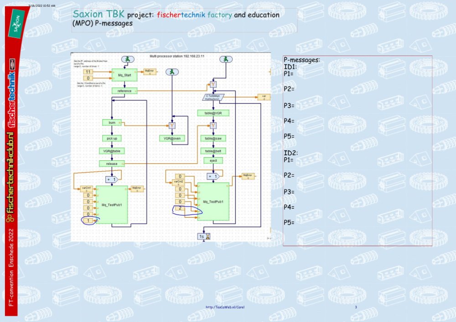
Task: Click the 'P1=' line under ID1
Action: [289, 73]
